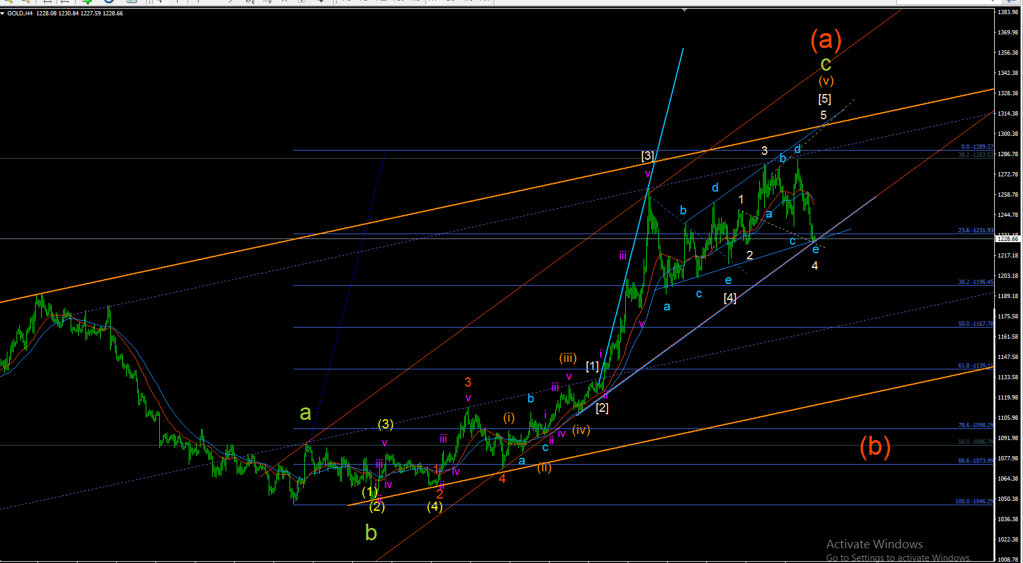Select the large orange (b) wave label
Screen dimensions: 1023x563
coord(875,447)
